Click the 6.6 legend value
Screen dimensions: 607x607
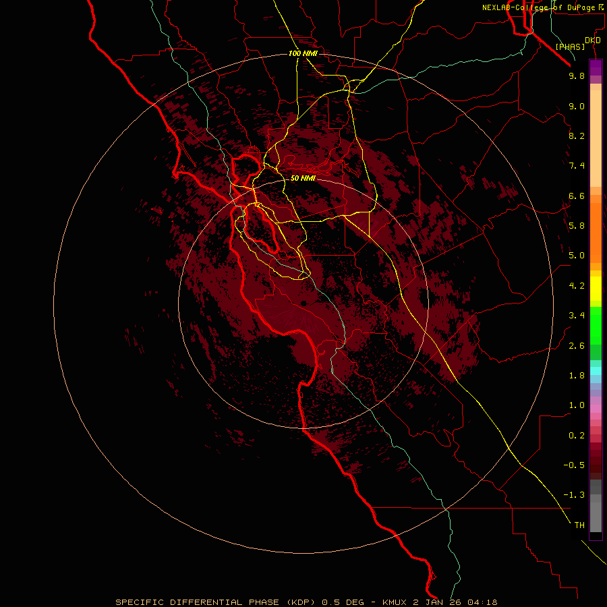pyautogui.click(x=577, y=196)
